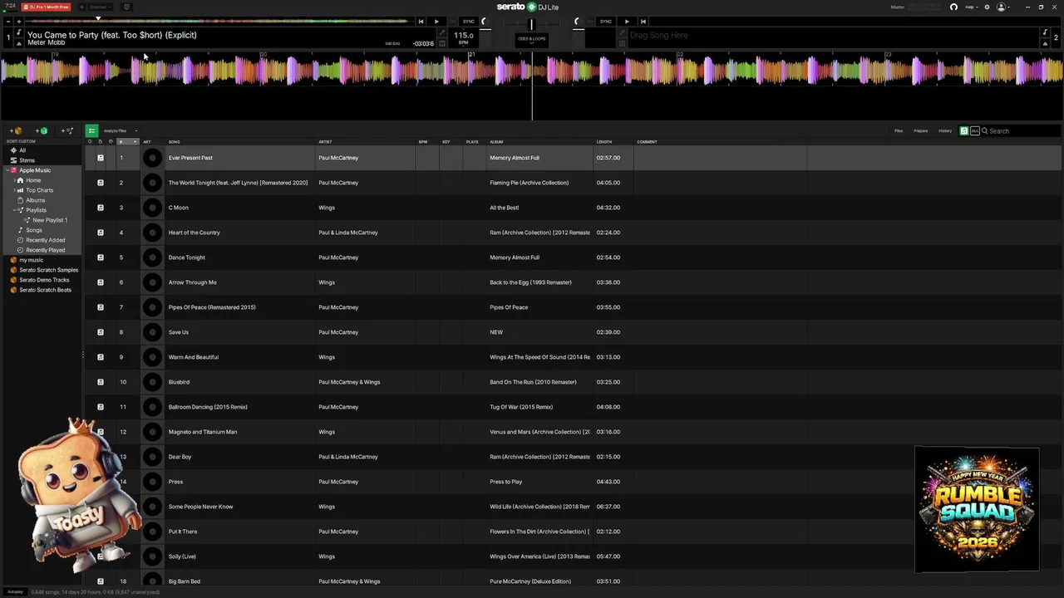Collapse the Apple Music tree node
Viewport: 1064px width, 598px height.
tap(7, 170)
